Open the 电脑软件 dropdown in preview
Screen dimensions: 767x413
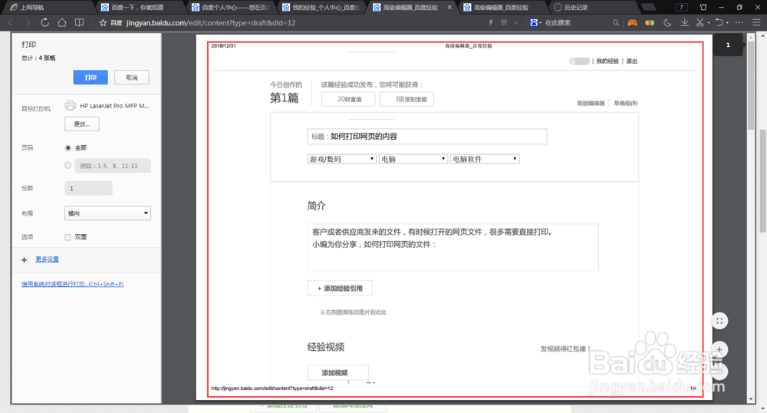pos(485,159)
